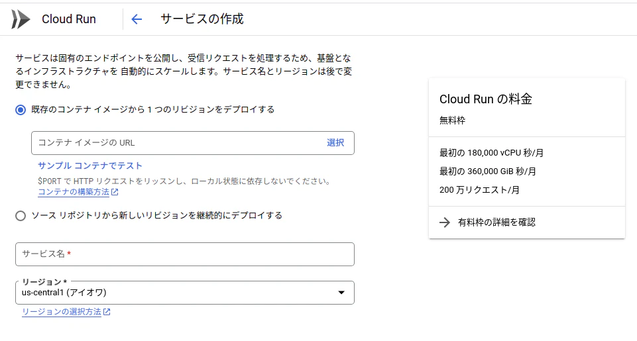Viewport: 637px width, 341px height.
Task: Click external link icon after リージョンの選択方法
Action: 107,312
